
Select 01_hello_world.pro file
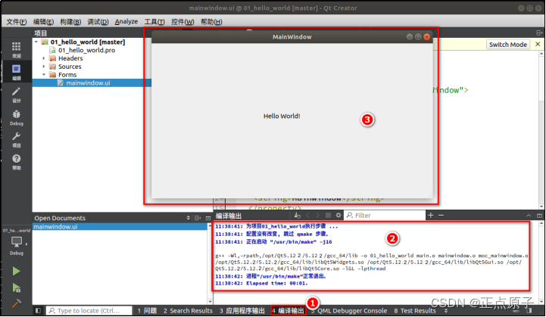[x=86, y=50]
